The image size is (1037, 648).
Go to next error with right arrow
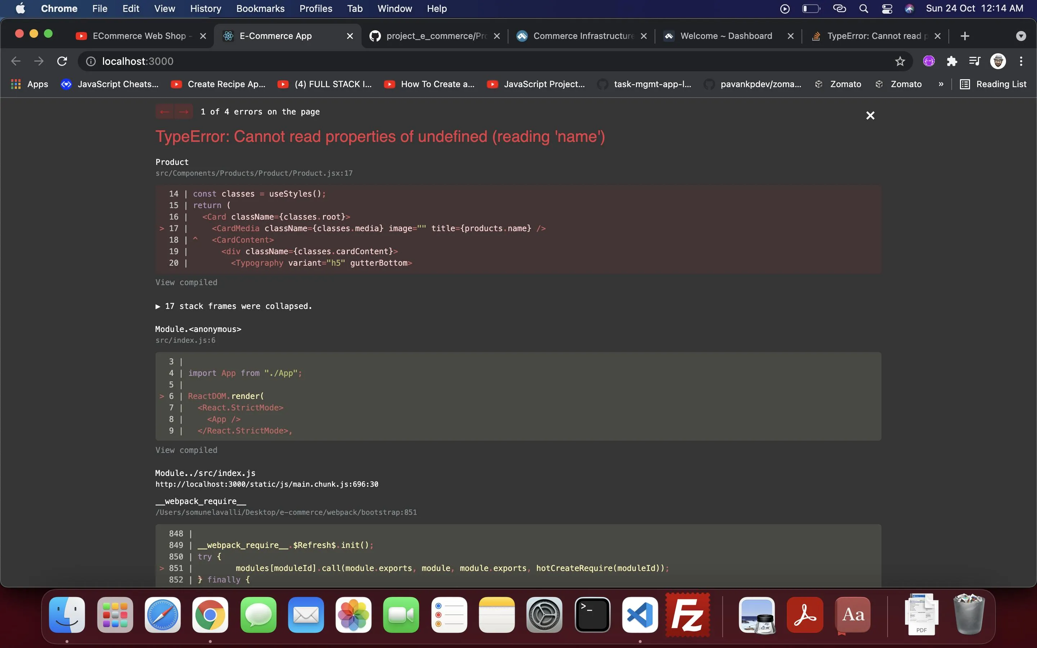[184, 112]
